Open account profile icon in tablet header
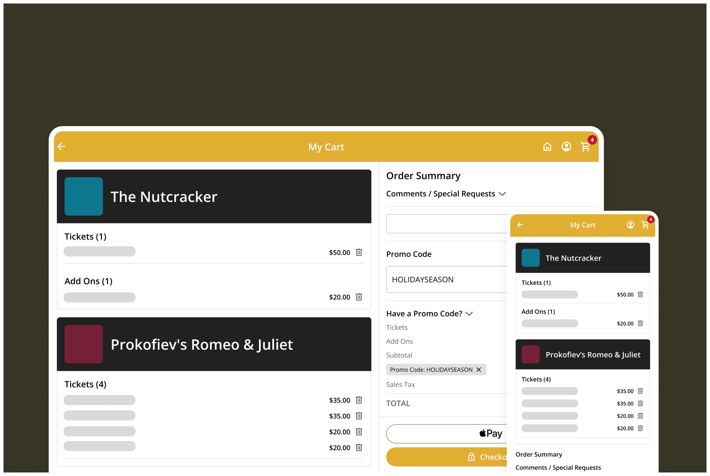Screen dimensions: 710x476 tap(566, 147)
